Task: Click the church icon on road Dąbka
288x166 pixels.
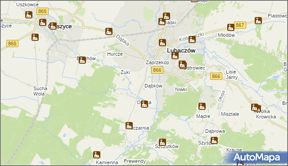Action: tap(109, 31)
